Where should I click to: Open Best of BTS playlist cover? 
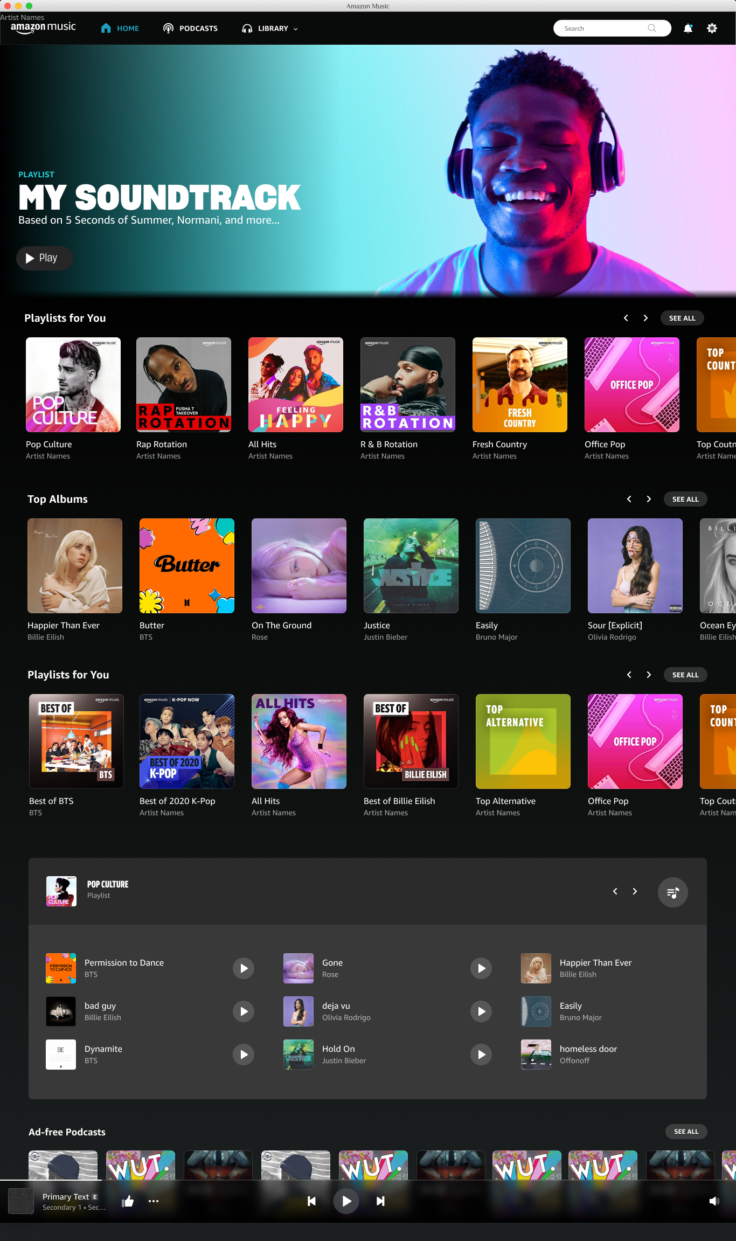coord(77,741)
